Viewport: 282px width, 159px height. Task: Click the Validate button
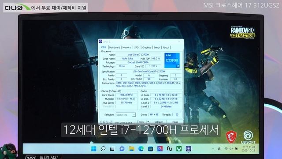pyautogui.click(x=159, y=122)
